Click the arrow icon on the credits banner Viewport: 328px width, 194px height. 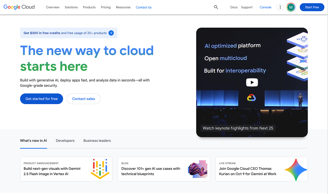point(111,33)
